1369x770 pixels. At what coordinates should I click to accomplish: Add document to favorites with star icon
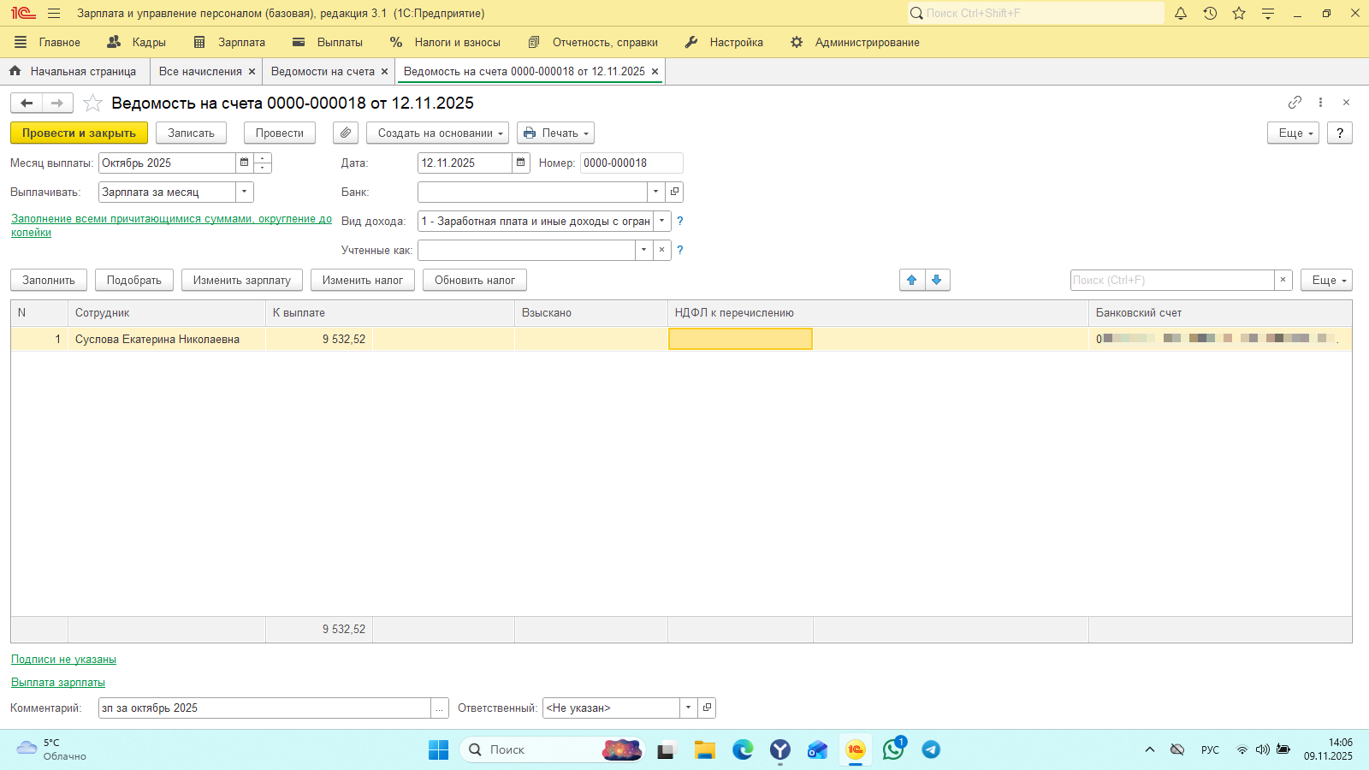[92, 104]
